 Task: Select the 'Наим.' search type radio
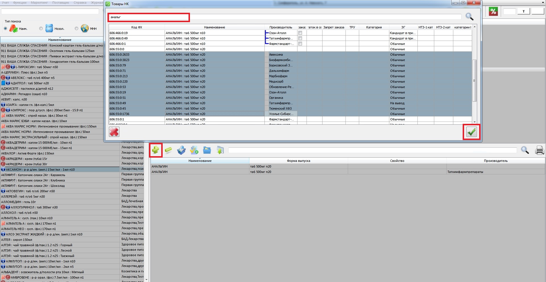[x=5, y=28]
